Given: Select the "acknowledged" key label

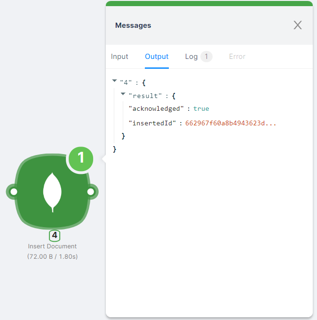Looking at the screenshot, I should pos(156,109).
